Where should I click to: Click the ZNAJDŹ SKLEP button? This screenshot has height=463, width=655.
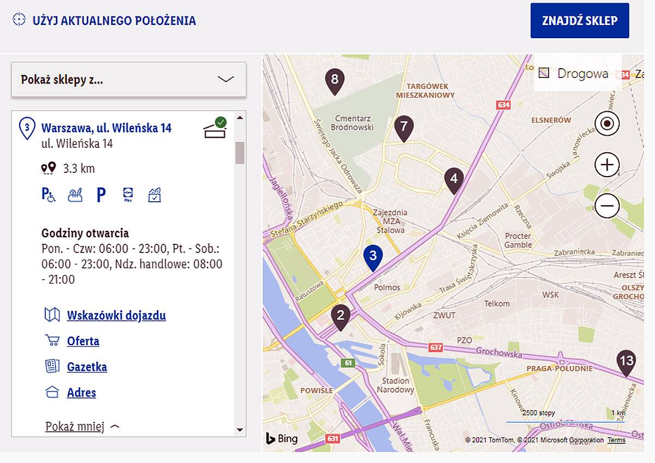point(580,21)
